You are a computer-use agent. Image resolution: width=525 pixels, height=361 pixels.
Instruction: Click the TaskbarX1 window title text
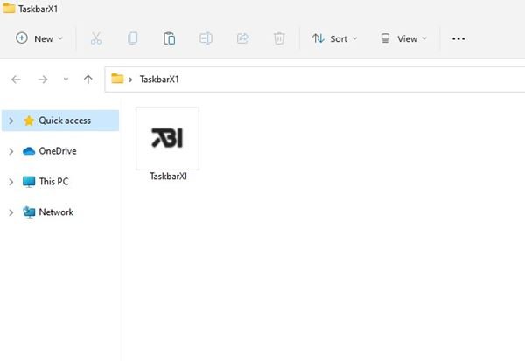click(x=38, y=9)
